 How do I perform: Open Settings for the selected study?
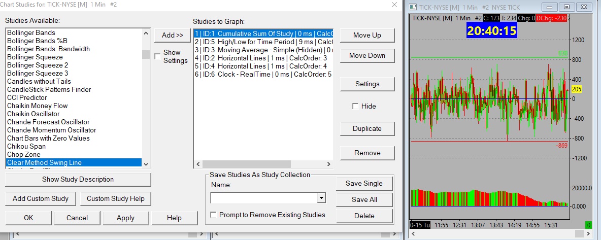(367, 84)
